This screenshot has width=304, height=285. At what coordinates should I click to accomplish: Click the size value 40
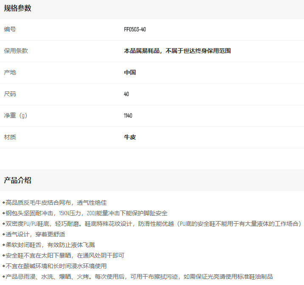(x=126, y=94)
